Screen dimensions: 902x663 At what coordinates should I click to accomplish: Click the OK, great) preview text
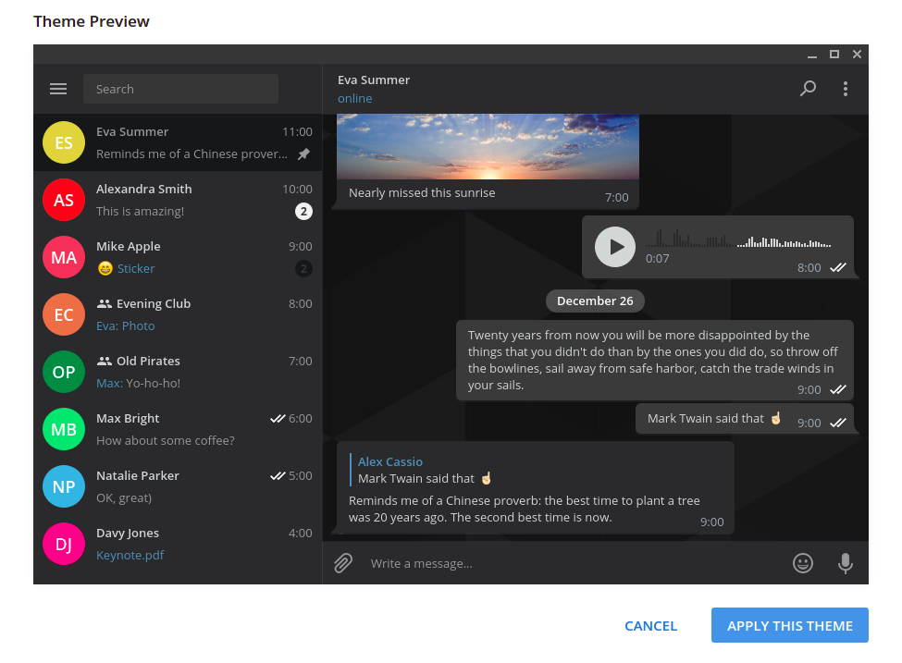(x=124, y=498)
